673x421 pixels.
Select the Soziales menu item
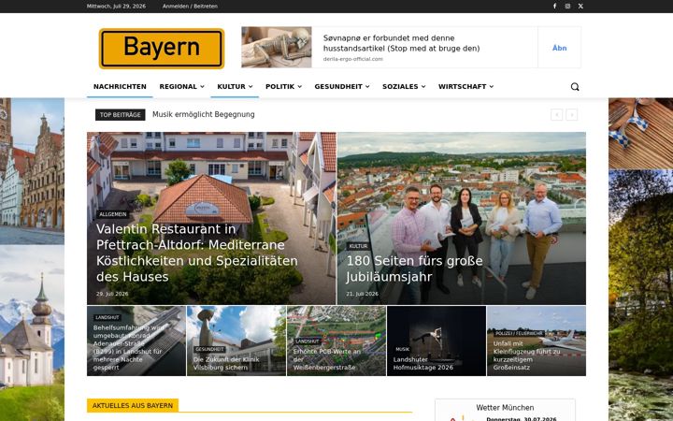click(x=400, y=86)
